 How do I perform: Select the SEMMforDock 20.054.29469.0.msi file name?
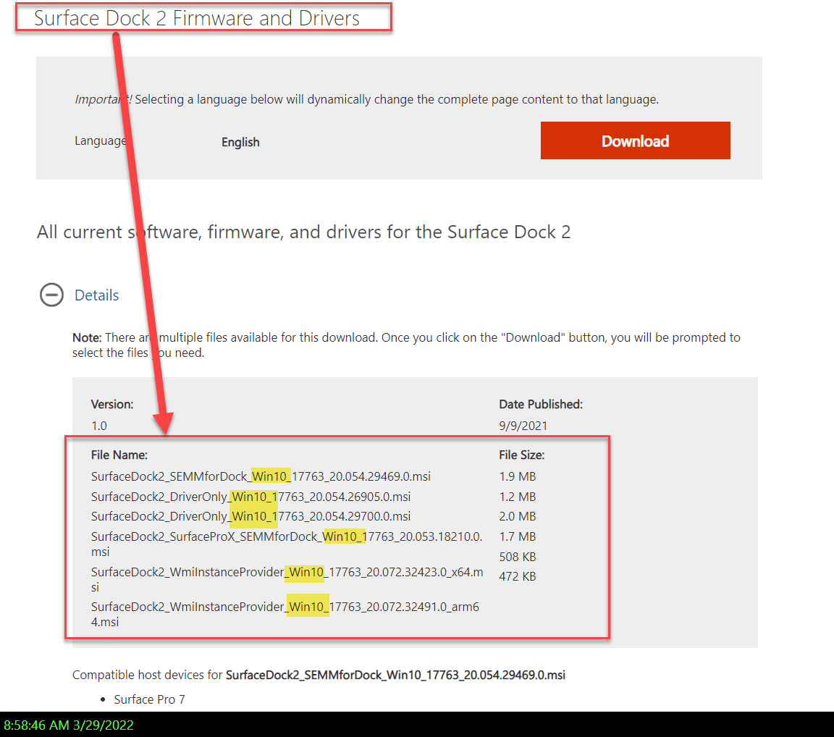tap(261, 476)
